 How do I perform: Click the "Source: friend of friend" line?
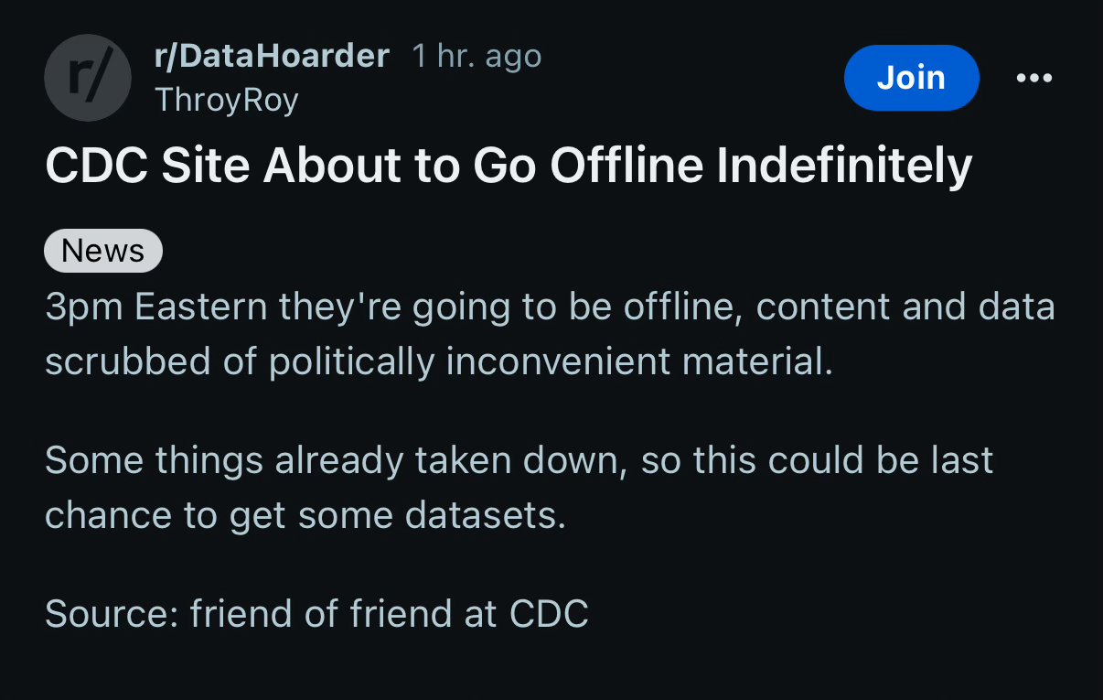point(316,613)
